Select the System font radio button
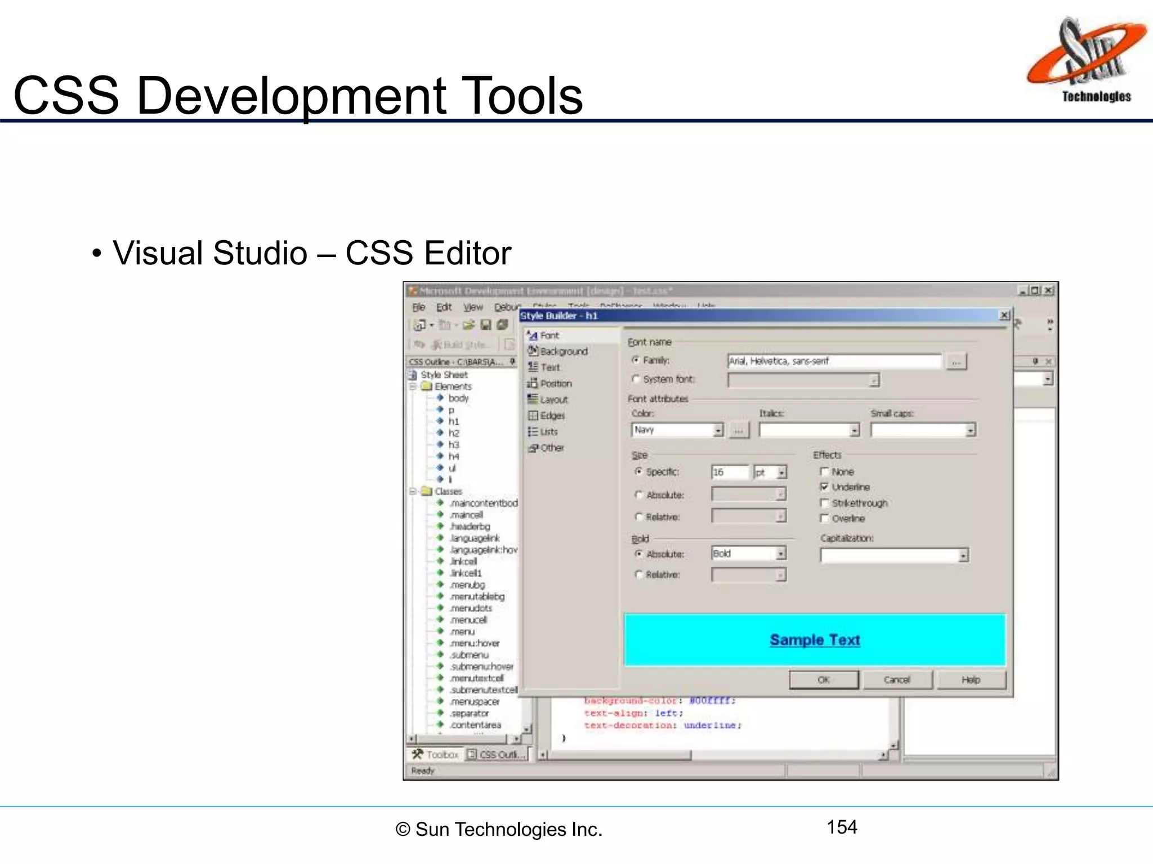 pos(636,379)
